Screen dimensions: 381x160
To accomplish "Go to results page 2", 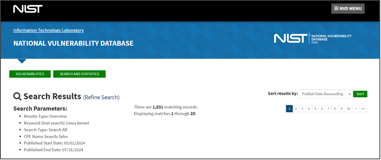I will (296, 109).
